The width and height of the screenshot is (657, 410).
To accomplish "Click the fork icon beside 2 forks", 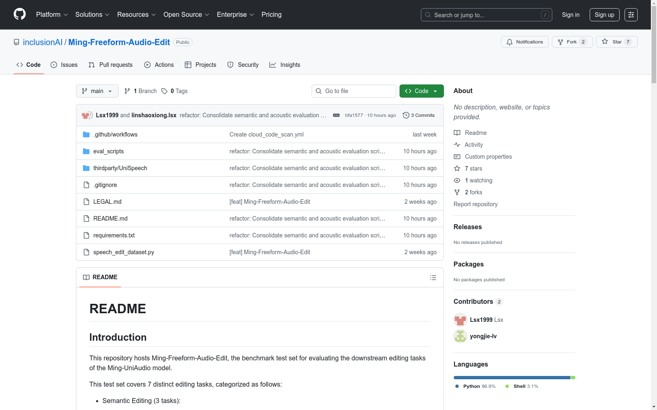I will pyautogui.click(x=457, y=192).
